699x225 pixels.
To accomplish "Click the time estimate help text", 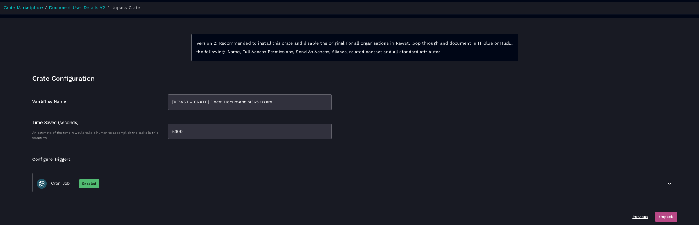I will point(95,135).
